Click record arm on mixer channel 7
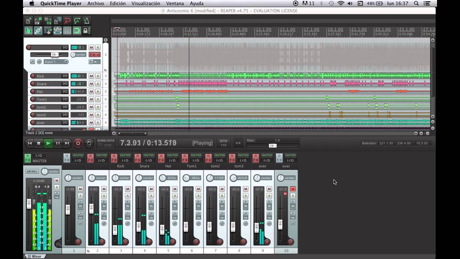 coord(220,242)
